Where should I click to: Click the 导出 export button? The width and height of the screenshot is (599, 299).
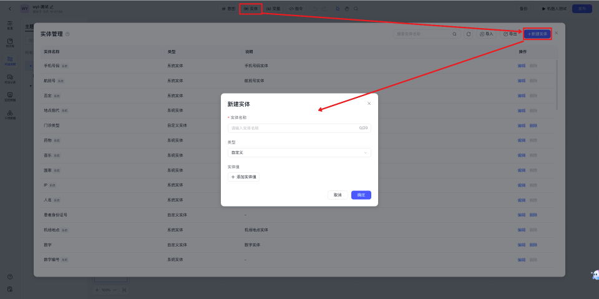click(x=510, y=34)
